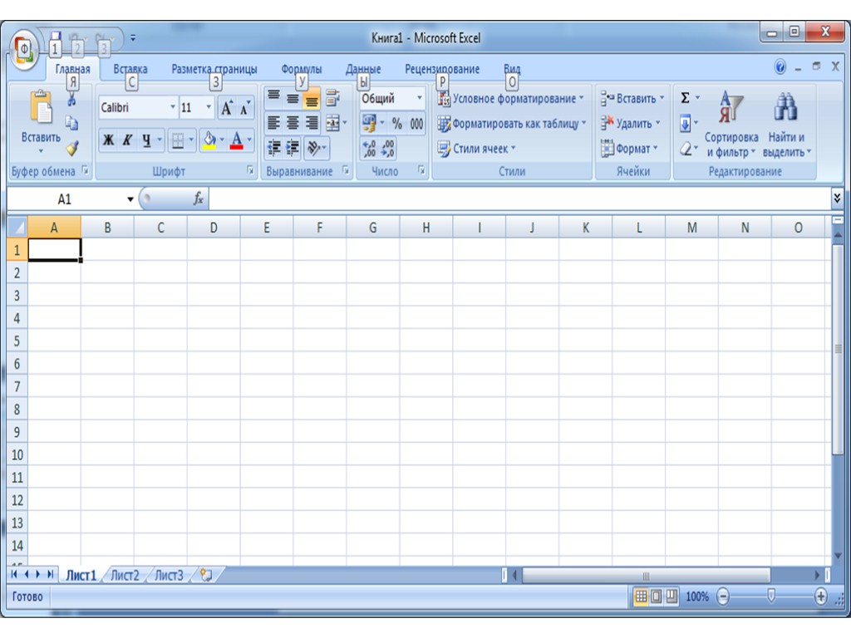The width and height of the screenshot is (851, 638).
Task: Decrease decimal places icon
Action: (387, 148)
